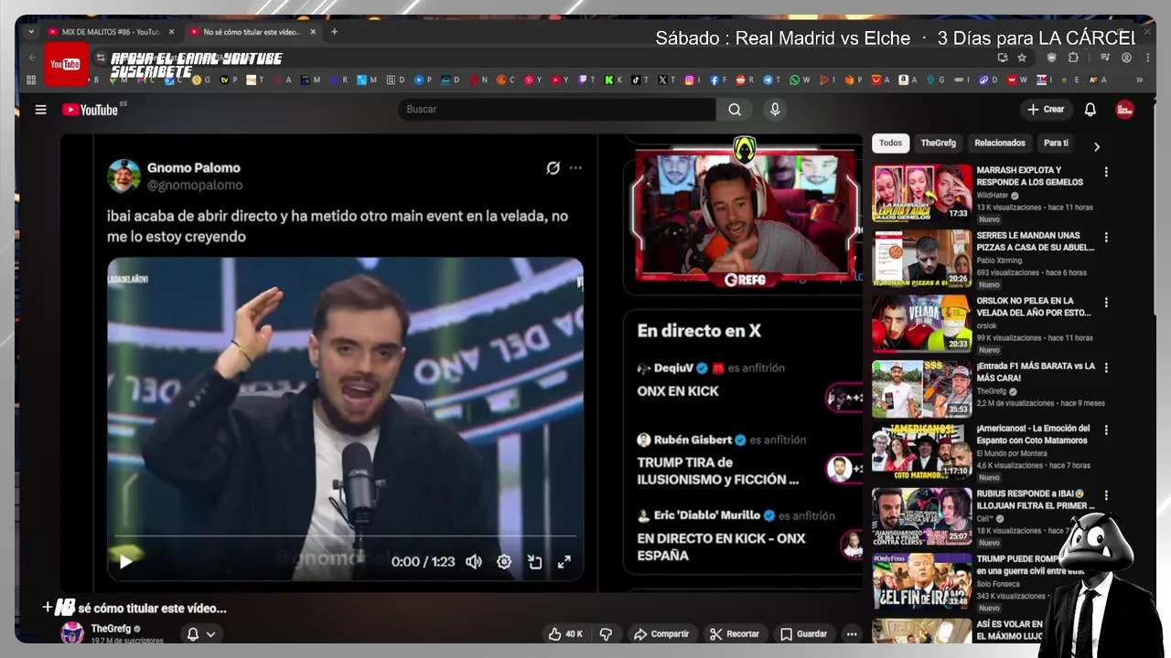The image size is (1171, 658).
Task: Open options for Entrada F1 MÁS BARATA video
Action: [1106, 367]
